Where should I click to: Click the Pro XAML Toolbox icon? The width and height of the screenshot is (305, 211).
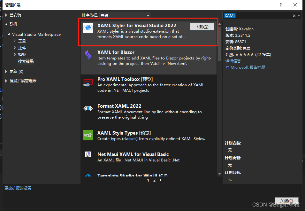click(x=88, y=82)
